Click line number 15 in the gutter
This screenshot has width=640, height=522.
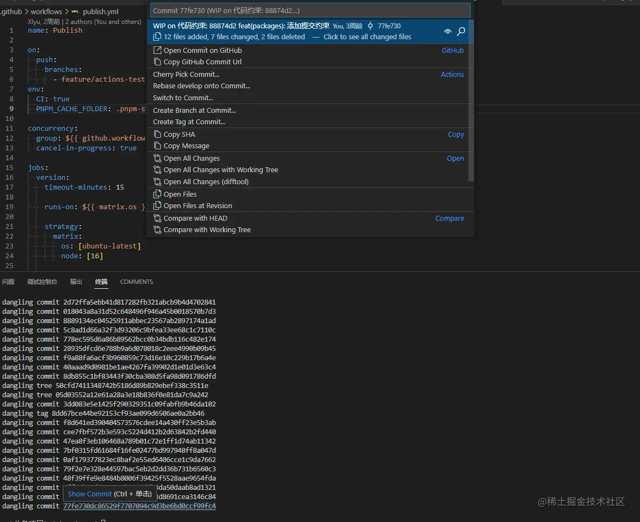coord(9,167)
